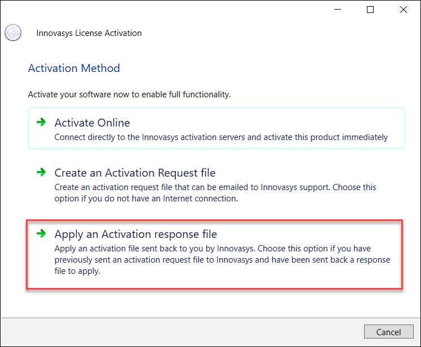Viewport: 421px width, 347px height.
Task: Click green arrow beside Create an Activation Request file
Action: (41, 172)
